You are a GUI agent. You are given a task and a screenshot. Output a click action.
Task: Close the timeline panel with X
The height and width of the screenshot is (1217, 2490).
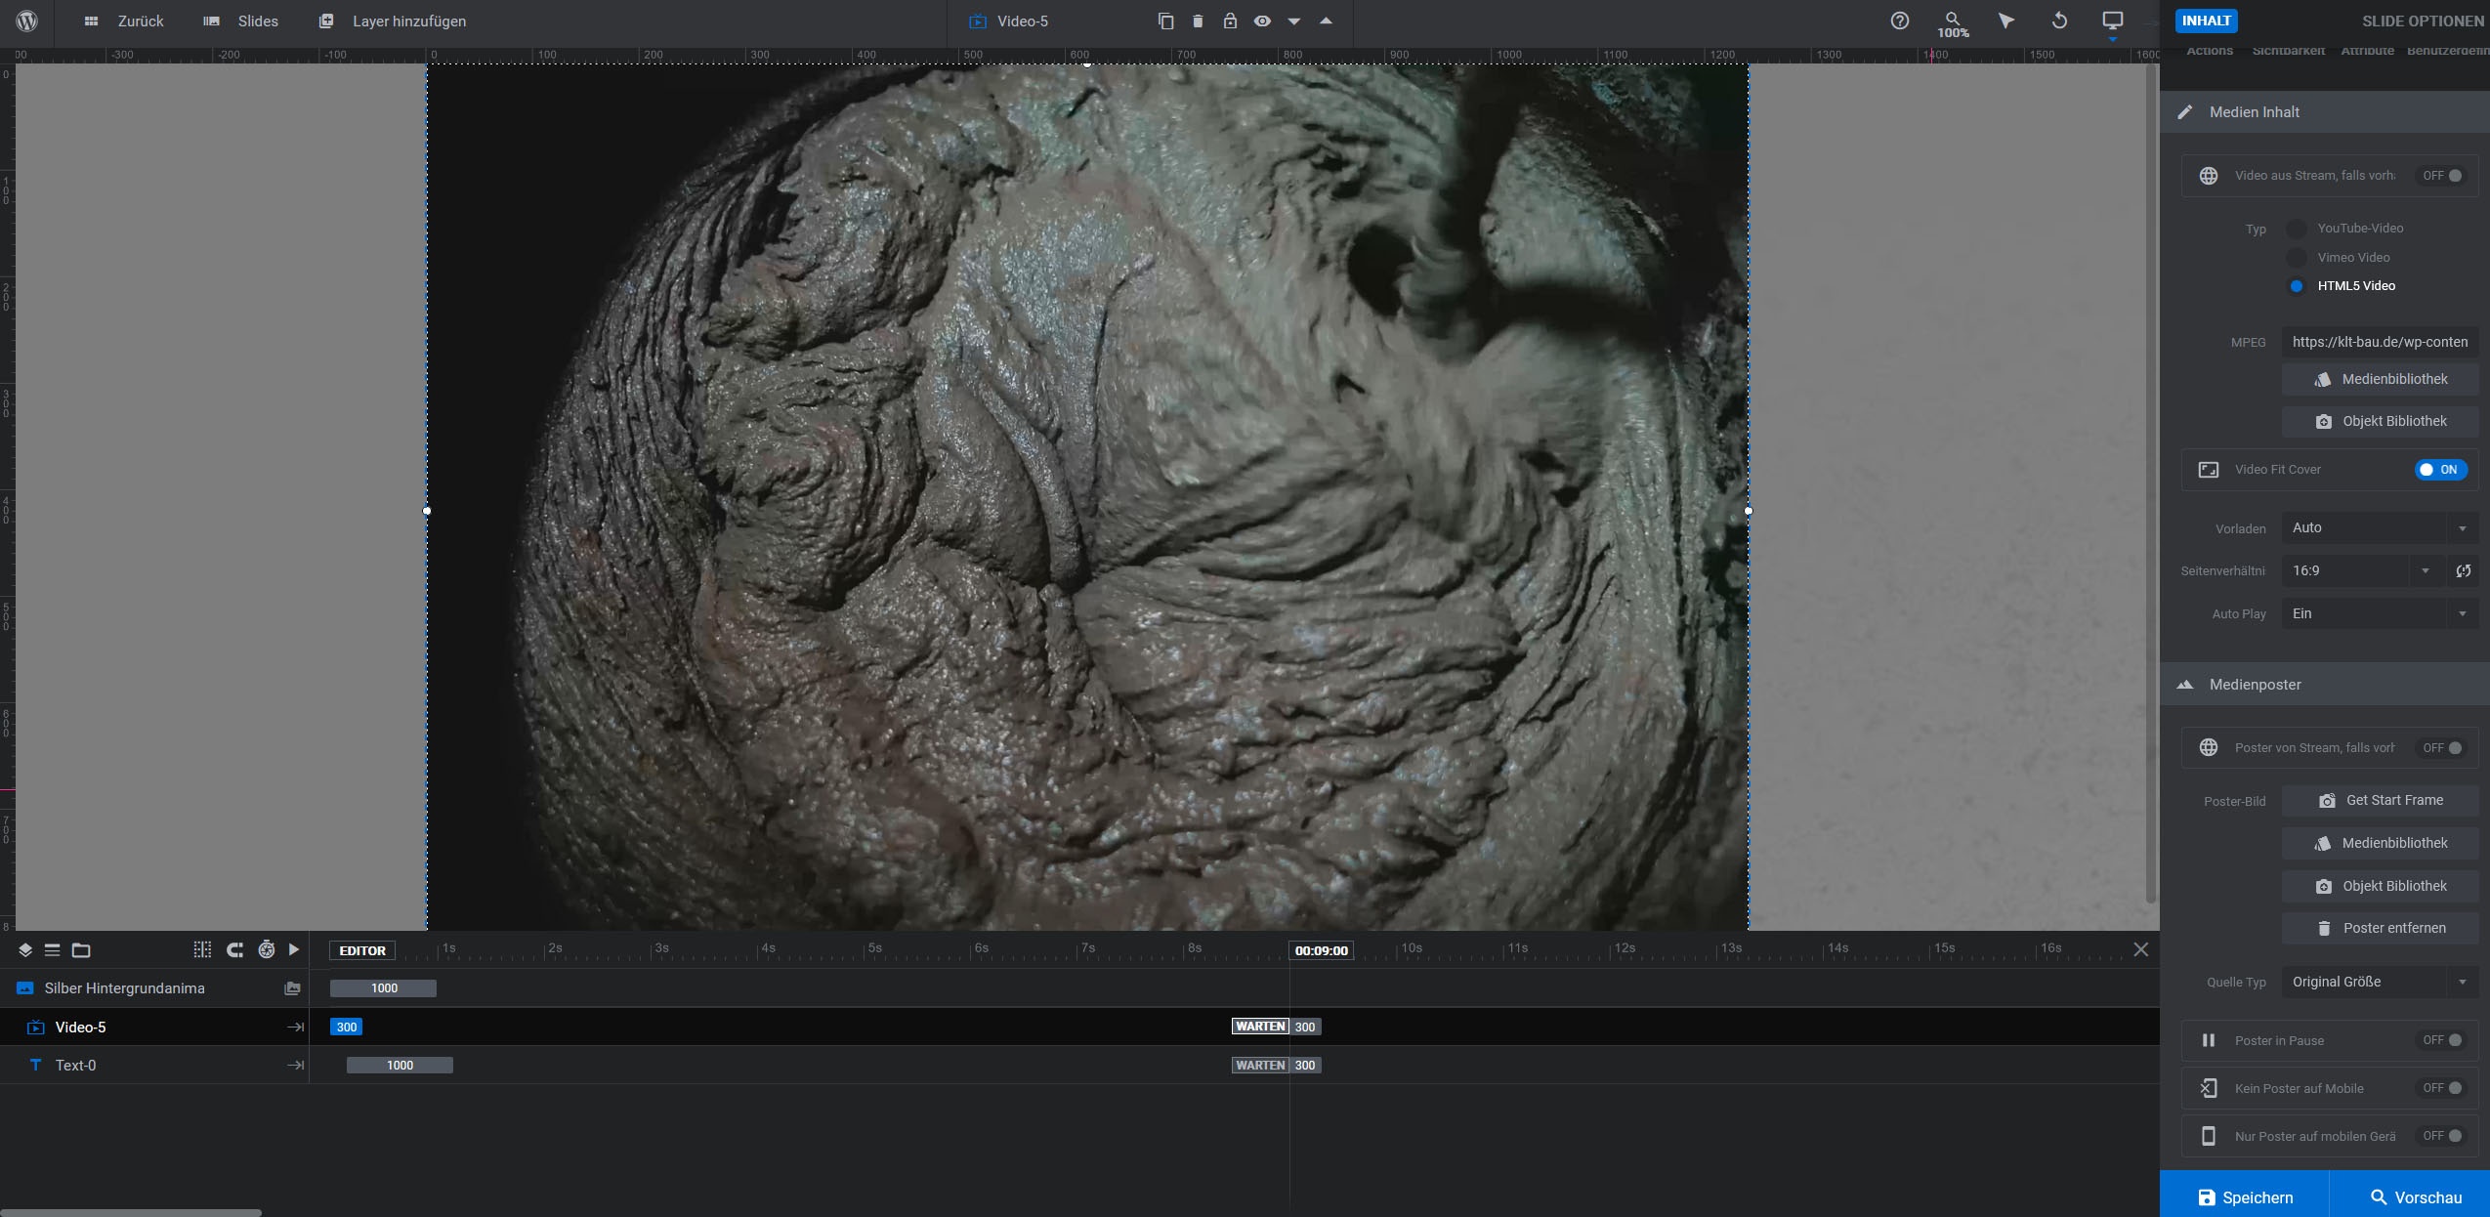(2140, 949)
